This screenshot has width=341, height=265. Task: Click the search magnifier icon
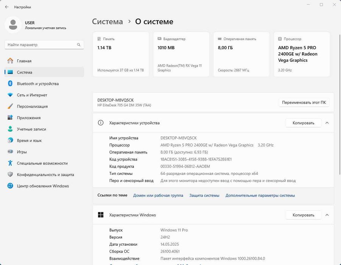(x=79, y=45)
